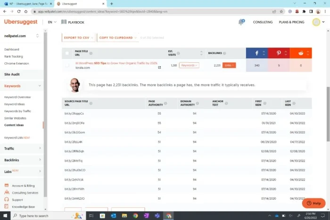Open Account & Billing sidebar icon

(x=7, y=186)
